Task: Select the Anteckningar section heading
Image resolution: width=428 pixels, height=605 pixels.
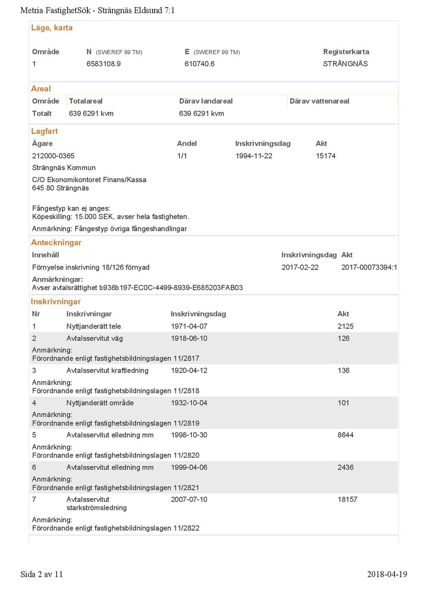Action: [56, 243]
